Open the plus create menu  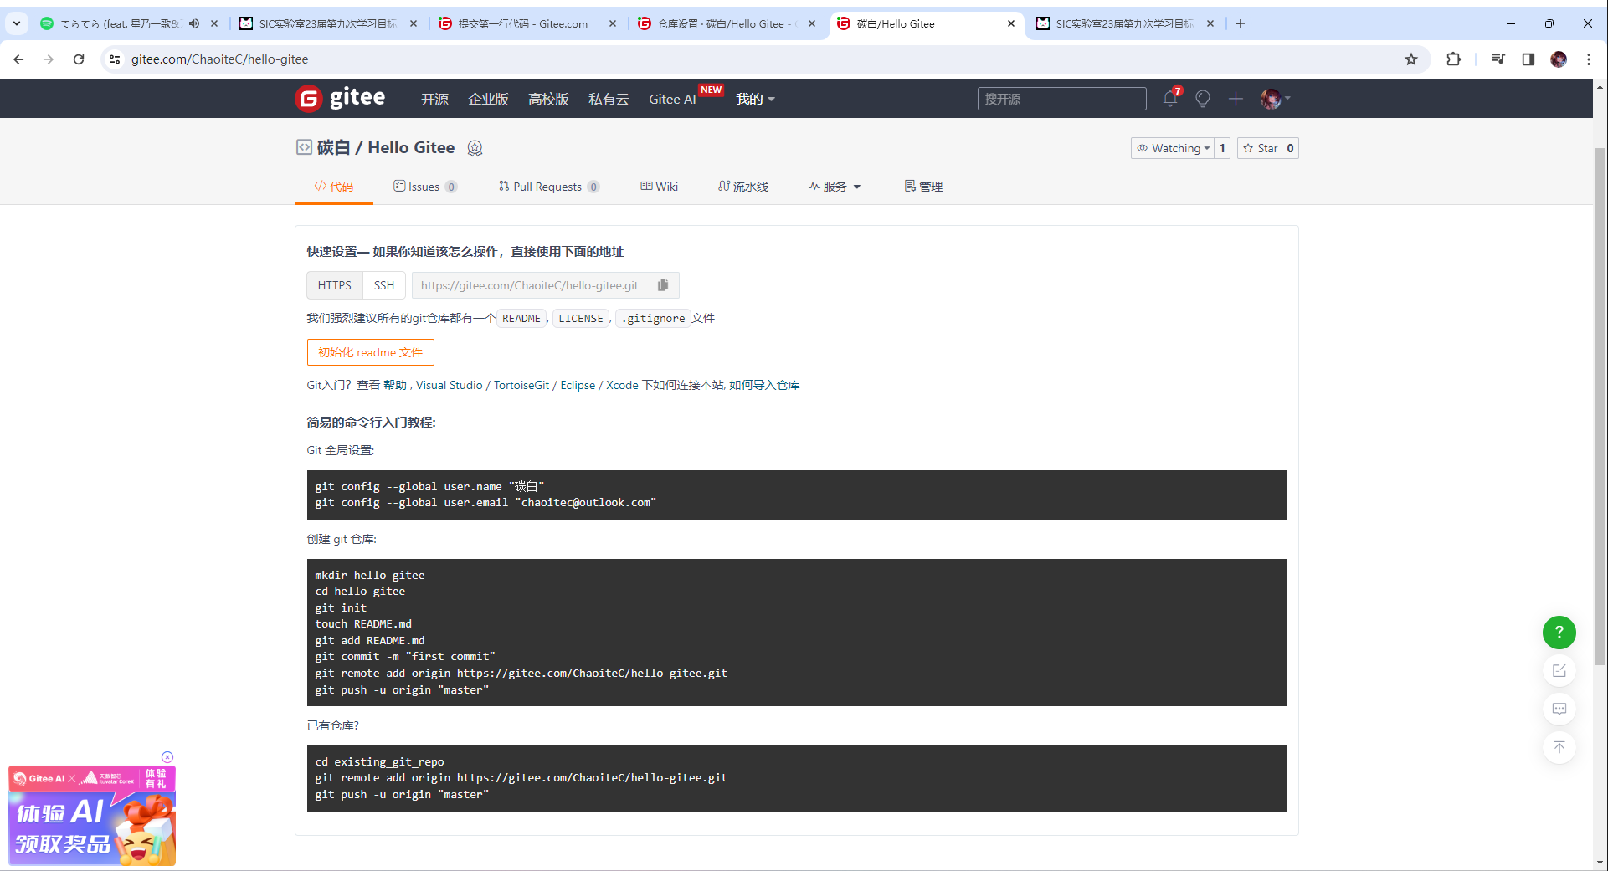click(x=1236, y=99)
